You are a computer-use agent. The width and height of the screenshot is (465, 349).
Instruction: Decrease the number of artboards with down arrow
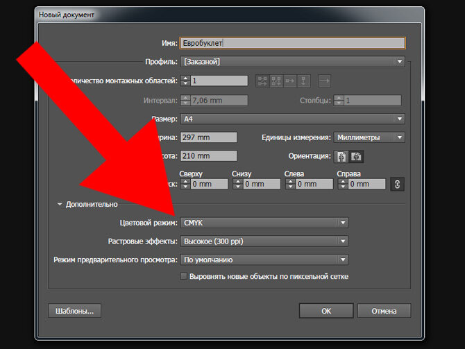click(x=185, y=83)
